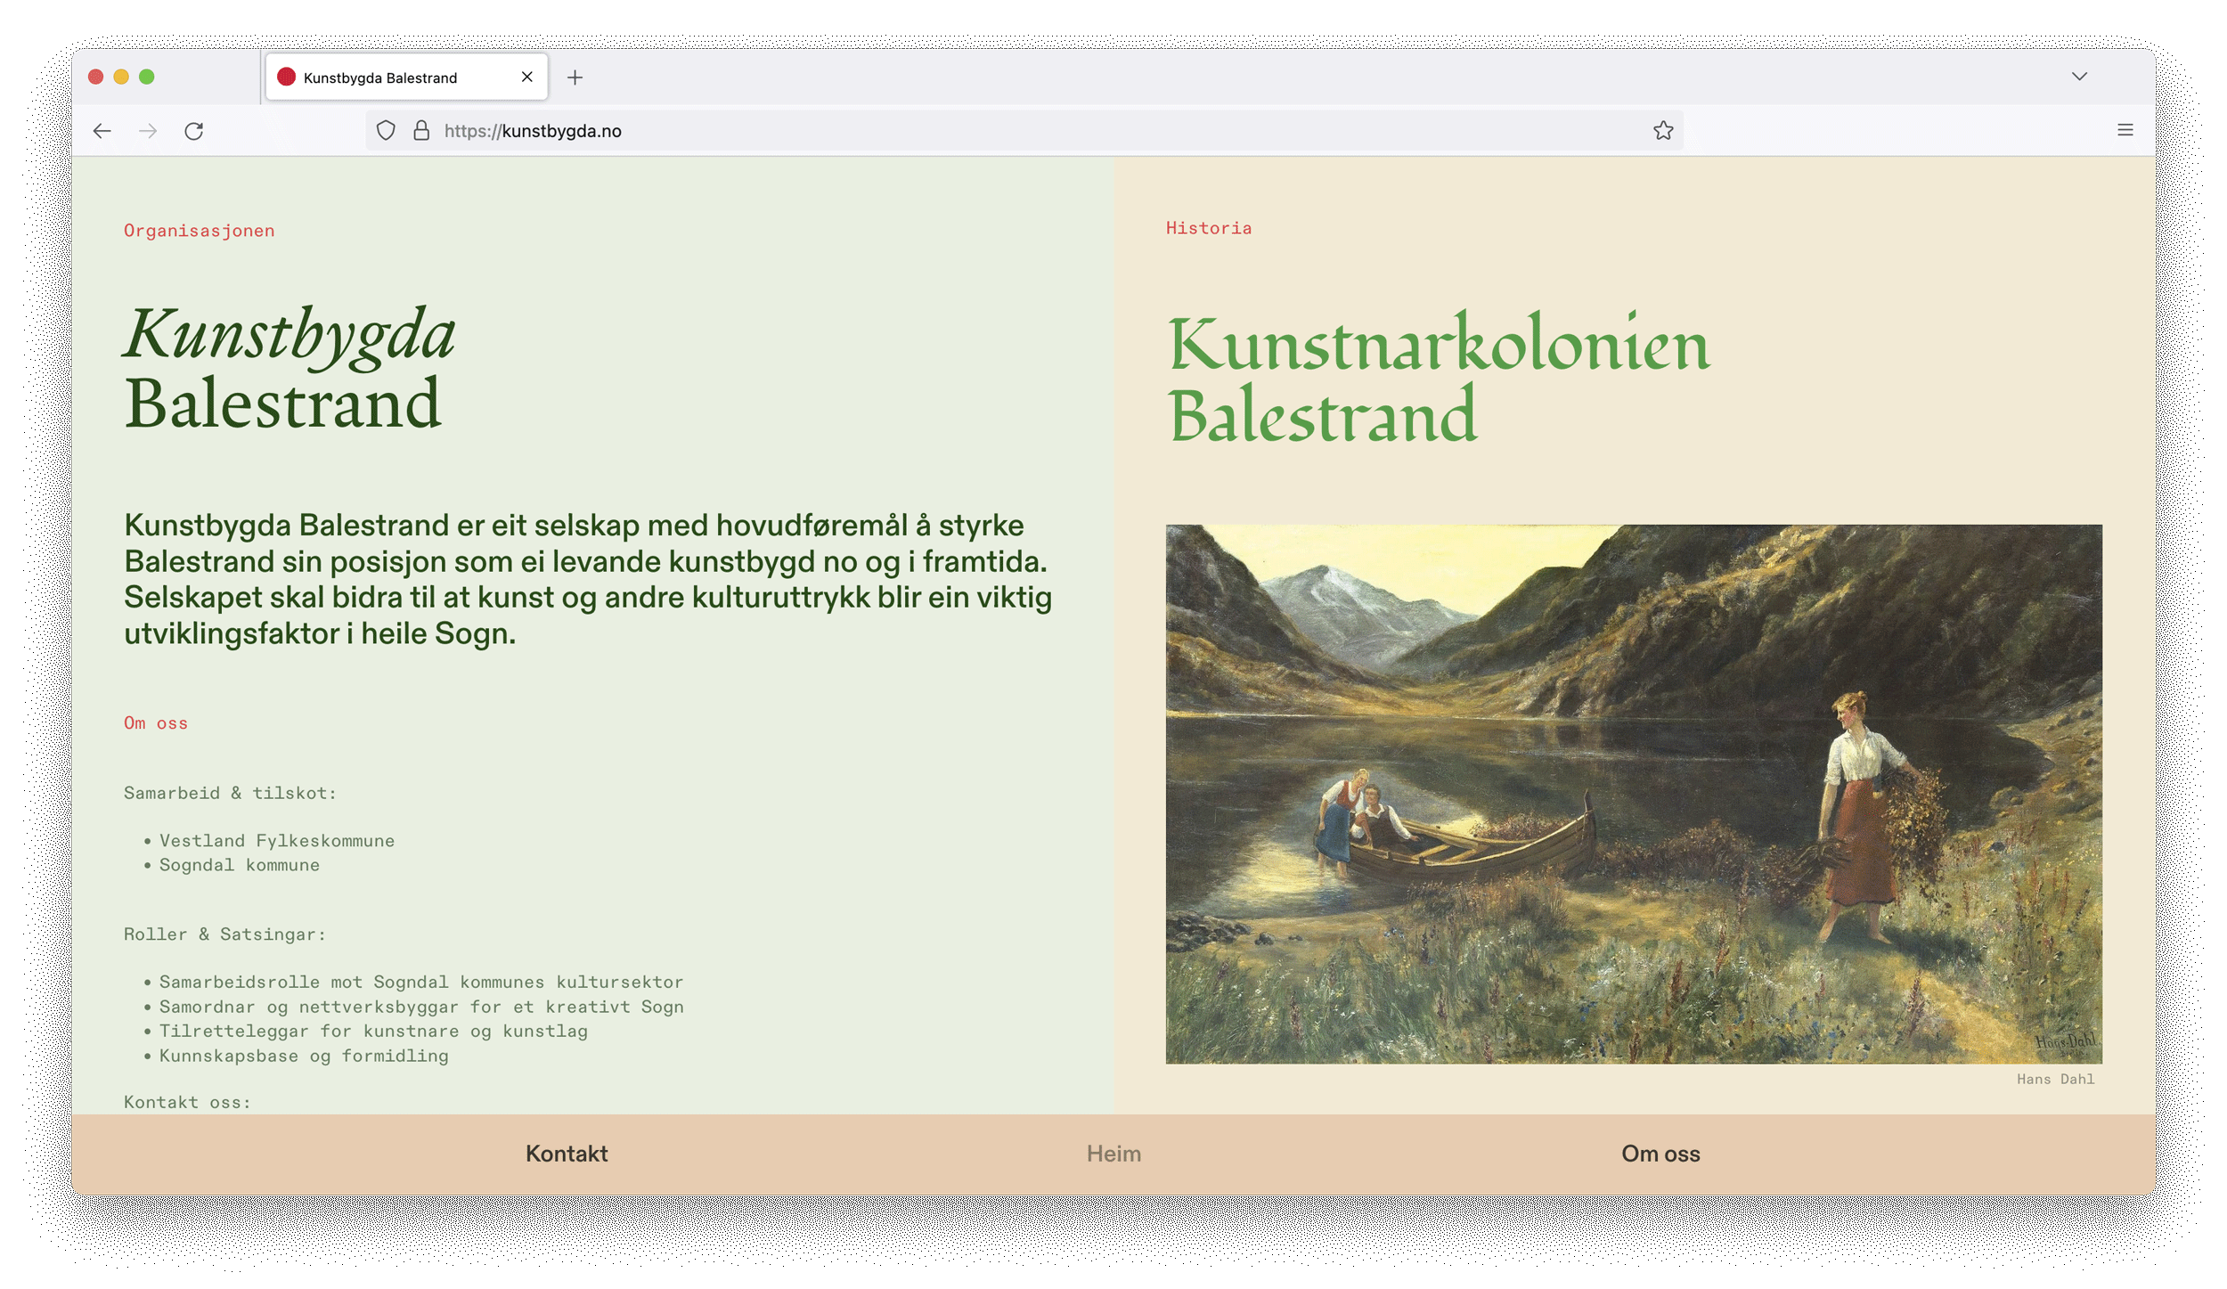Reload the current page
This screenshot has height=1289, width=2227.
[194, 131]
